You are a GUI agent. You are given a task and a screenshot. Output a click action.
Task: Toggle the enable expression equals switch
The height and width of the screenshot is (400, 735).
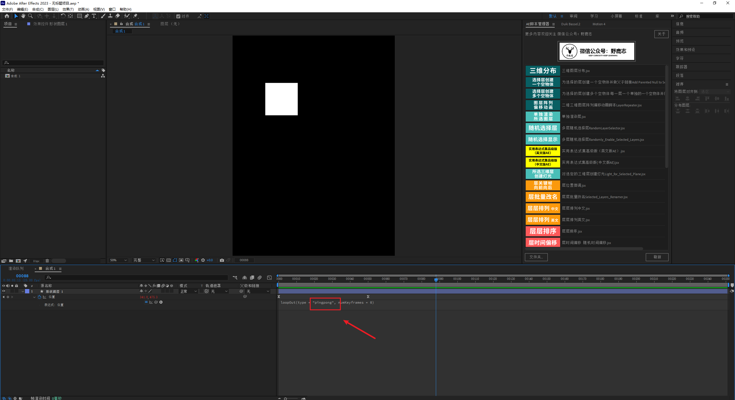[x=146, y=302]
